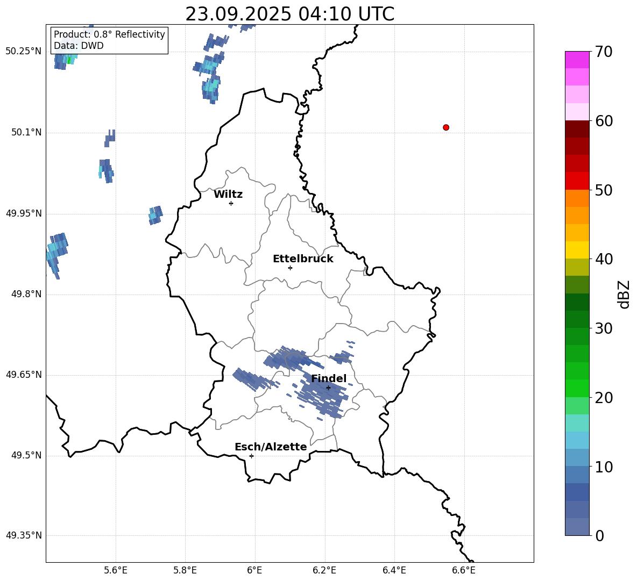Click the Ettelbruck city label
The image size is (637, 581).
tap(303, 259)
